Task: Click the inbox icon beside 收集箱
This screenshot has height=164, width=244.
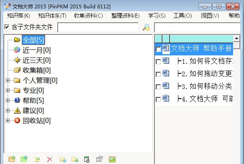Action: coord(17,70)
